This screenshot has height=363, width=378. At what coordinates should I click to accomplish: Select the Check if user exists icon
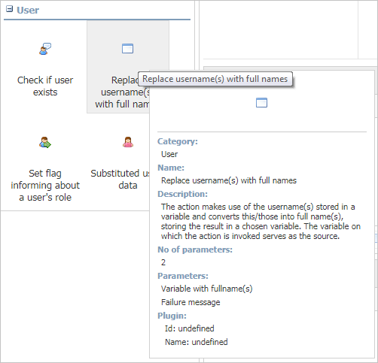point(45,49)
